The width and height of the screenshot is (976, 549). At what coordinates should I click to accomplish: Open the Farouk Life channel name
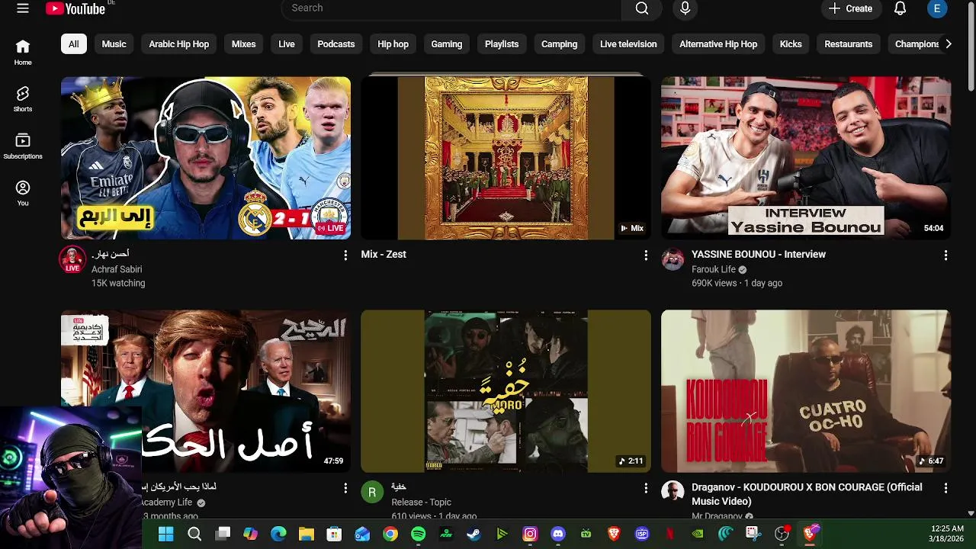tap(714, 269)
